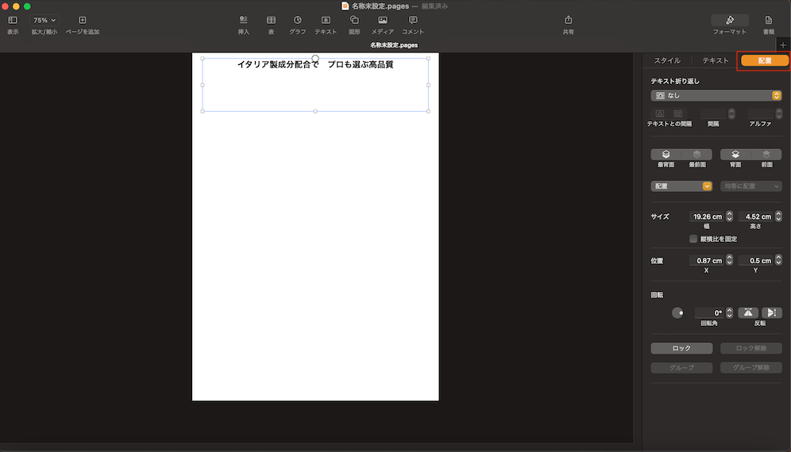Switch to the テキスト inspector tab
Screen dimensions: 791x452
click(x=716, y=60)
